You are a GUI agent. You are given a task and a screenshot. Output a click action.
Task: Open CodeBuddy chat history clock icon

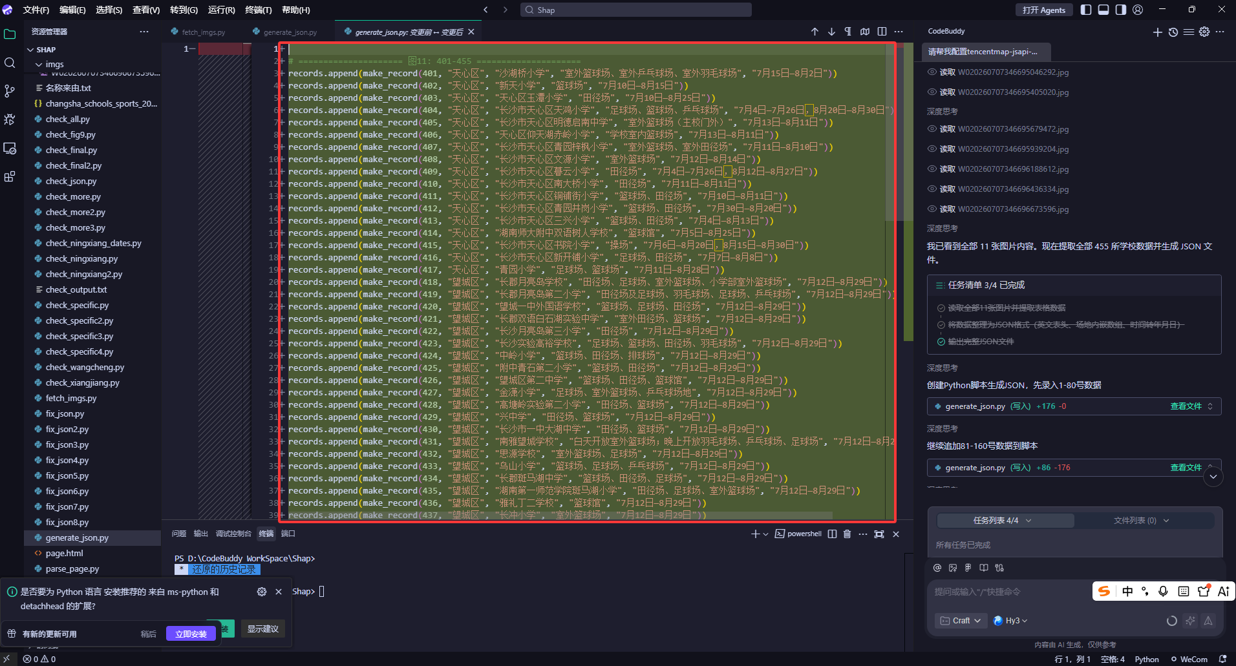tap(1173, 32)
